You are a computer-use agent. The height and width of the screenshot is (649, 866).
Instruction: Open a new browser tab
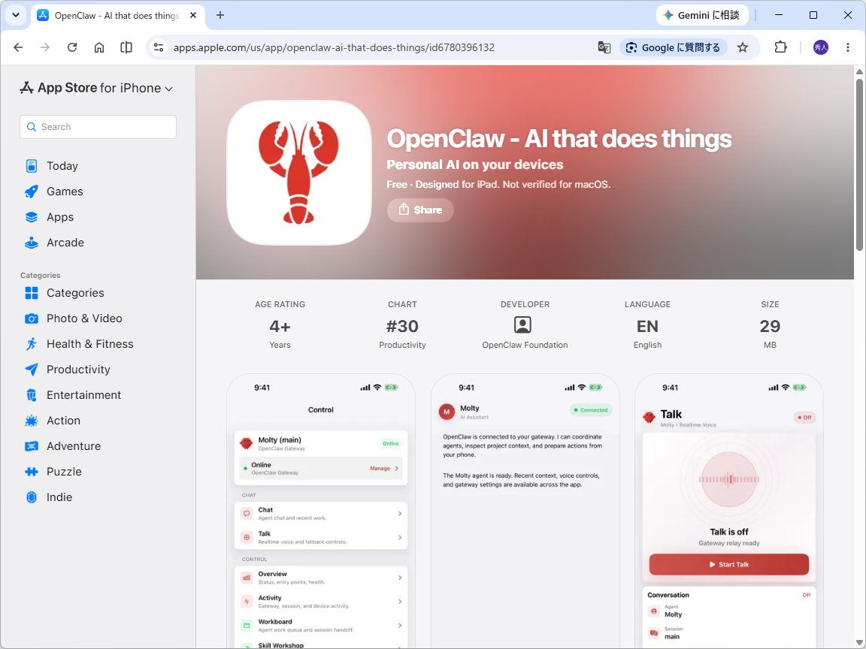coord(220,16)
